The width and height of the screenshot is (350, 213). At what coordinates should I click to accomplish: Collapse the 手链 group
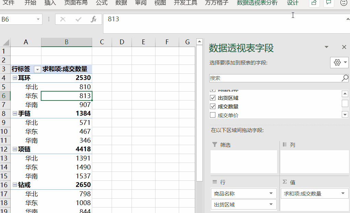15,114
